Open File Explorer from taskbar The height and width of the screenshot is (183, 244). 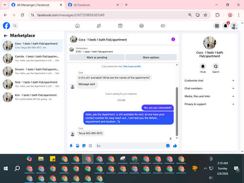pyautogui.click(x=41, y=159)
